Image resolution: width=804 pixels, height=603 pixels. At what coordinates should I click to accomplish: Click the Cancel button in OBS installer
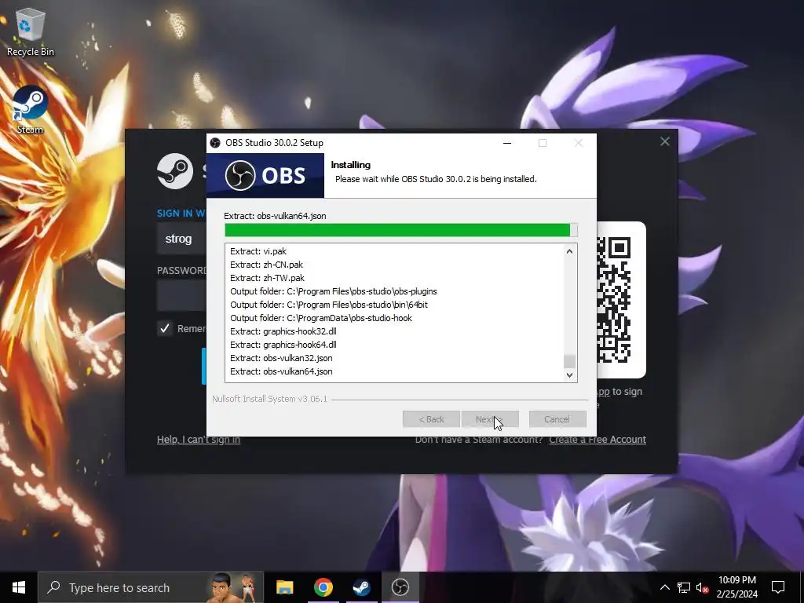pyautogui.click(x=557, y=419)
